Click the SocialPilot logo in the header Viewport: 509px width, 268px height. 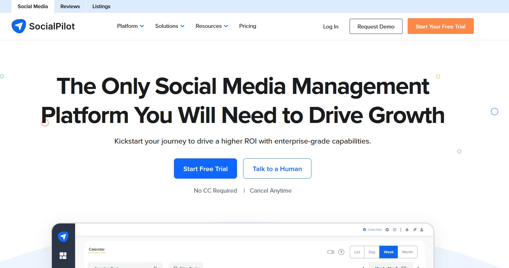(43, 26)
